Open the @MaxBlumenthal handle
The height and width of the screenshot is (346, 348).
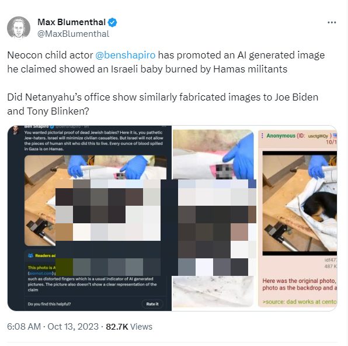(x=73, y=34)
